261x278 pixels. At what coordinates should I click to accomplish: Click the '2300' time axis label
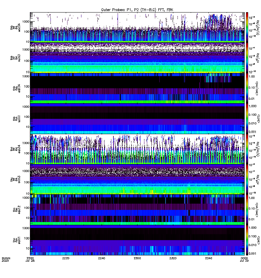(137, 258)
